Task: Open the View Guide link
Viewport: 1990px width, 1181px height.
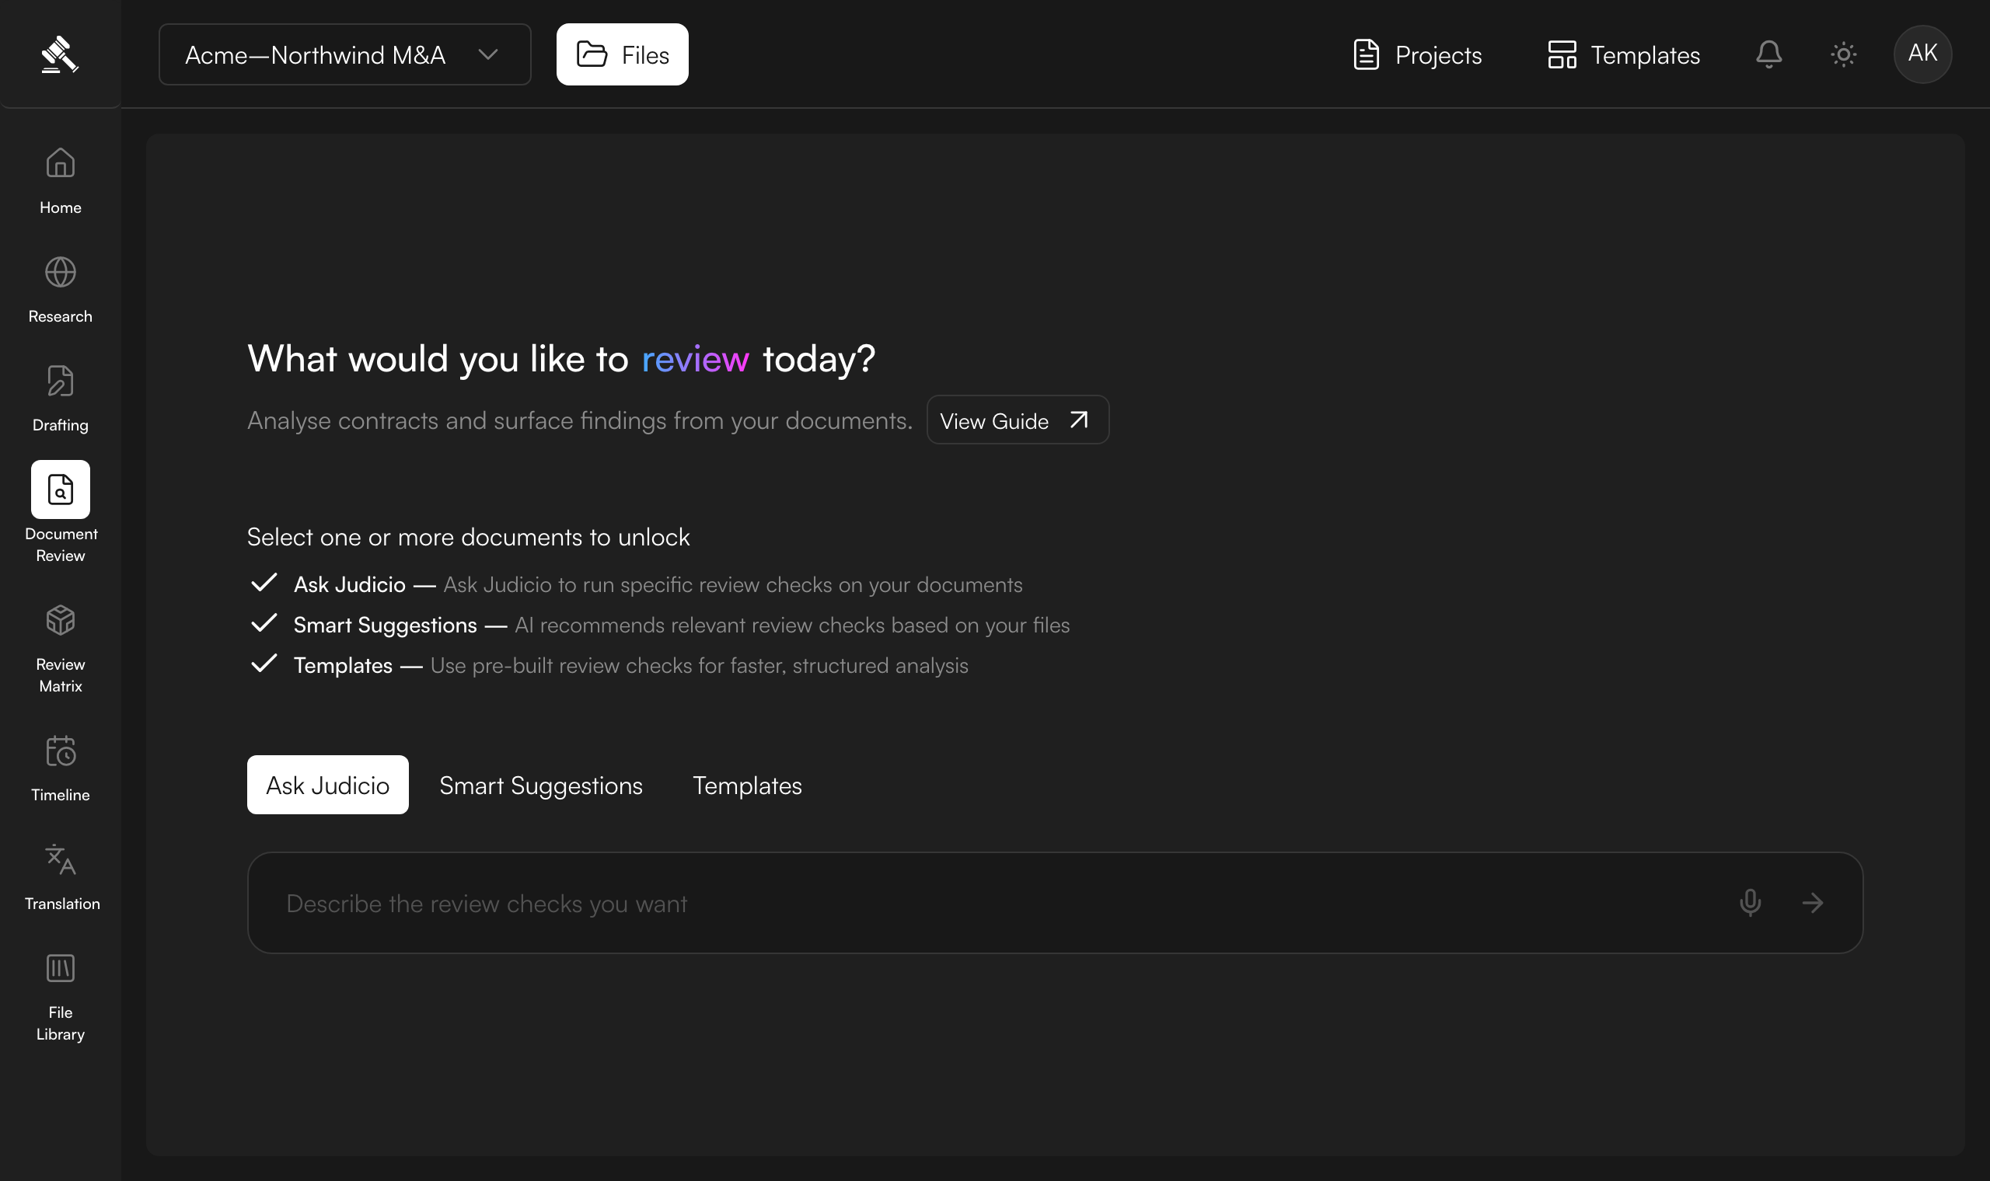Action: [1018, 420]
